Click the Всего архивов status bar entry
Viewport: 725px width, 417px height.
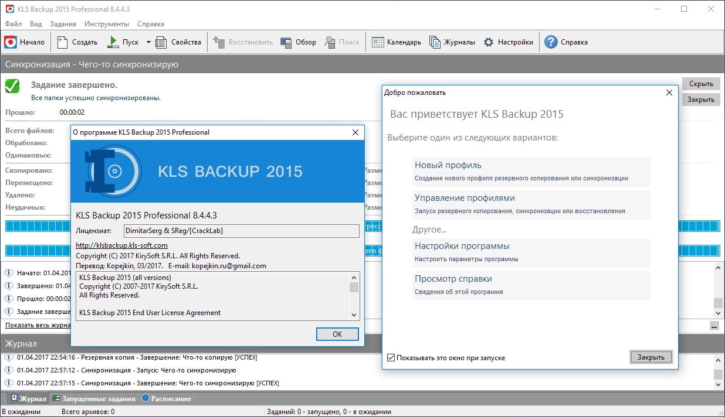point(88,412)
